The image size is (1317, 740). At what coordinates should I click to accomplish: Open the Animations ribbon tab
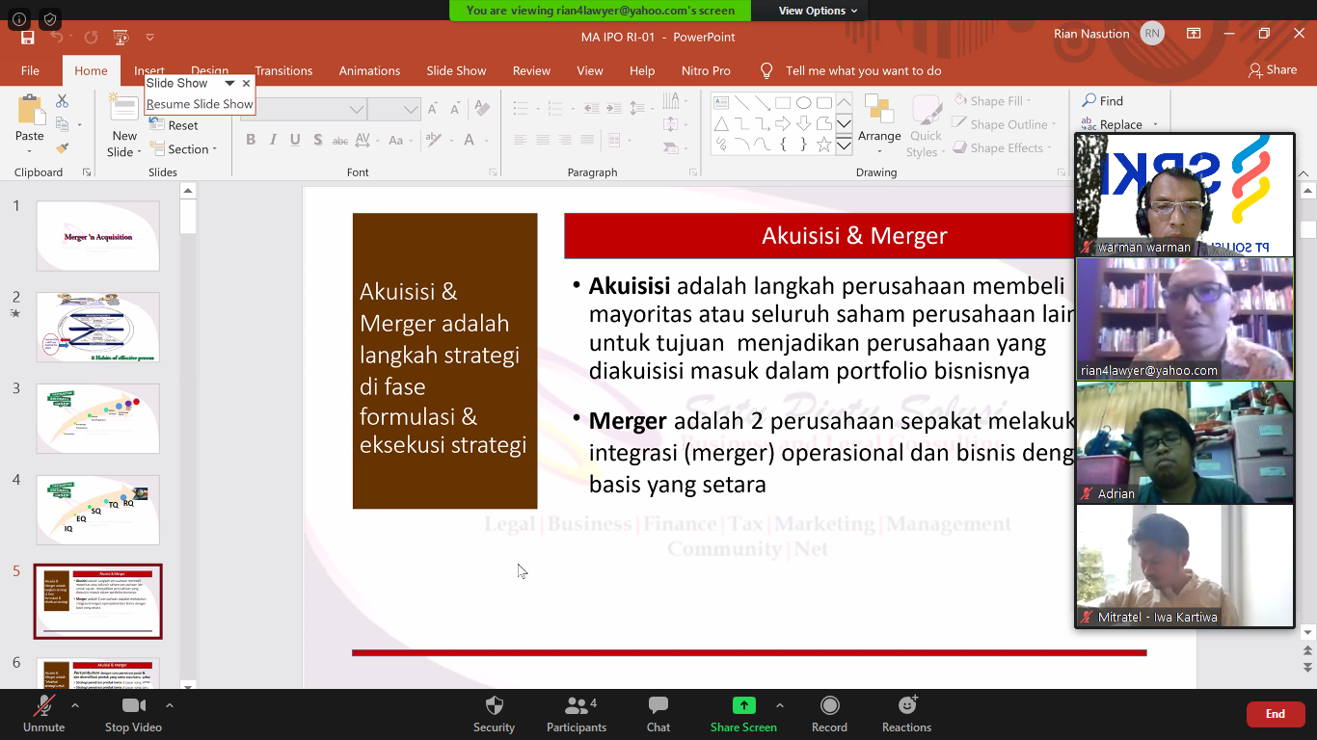point(369,70)
